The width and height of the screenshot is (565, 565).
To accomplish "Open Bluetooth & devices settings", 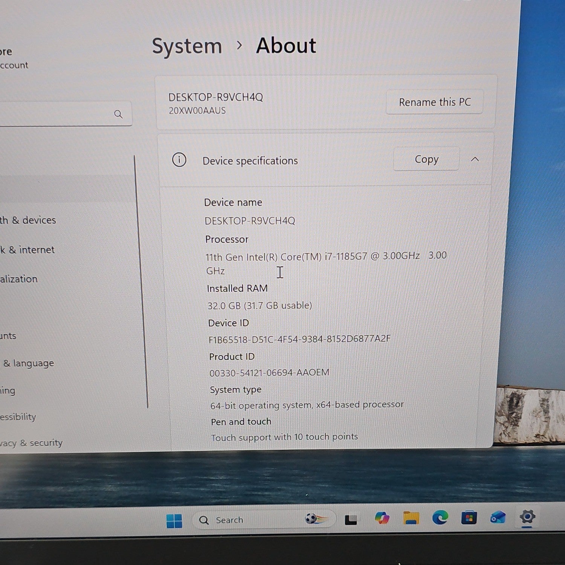I will (28, 220).
